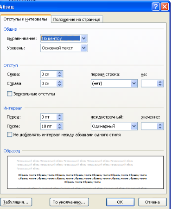The height and width of the screenshot is (209, 172).
Task: Decrease the Слева indent with down arrow
Action: point(60,76)
